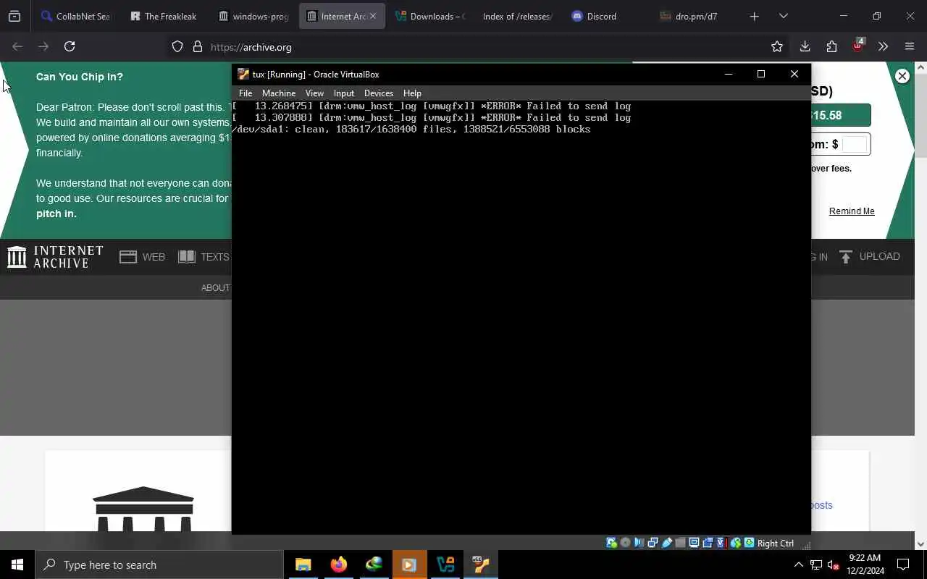This screenshot has height=579, width=927.
Task: Open the Devices menu in VirtualBox
Action: (x=379, y=93)
